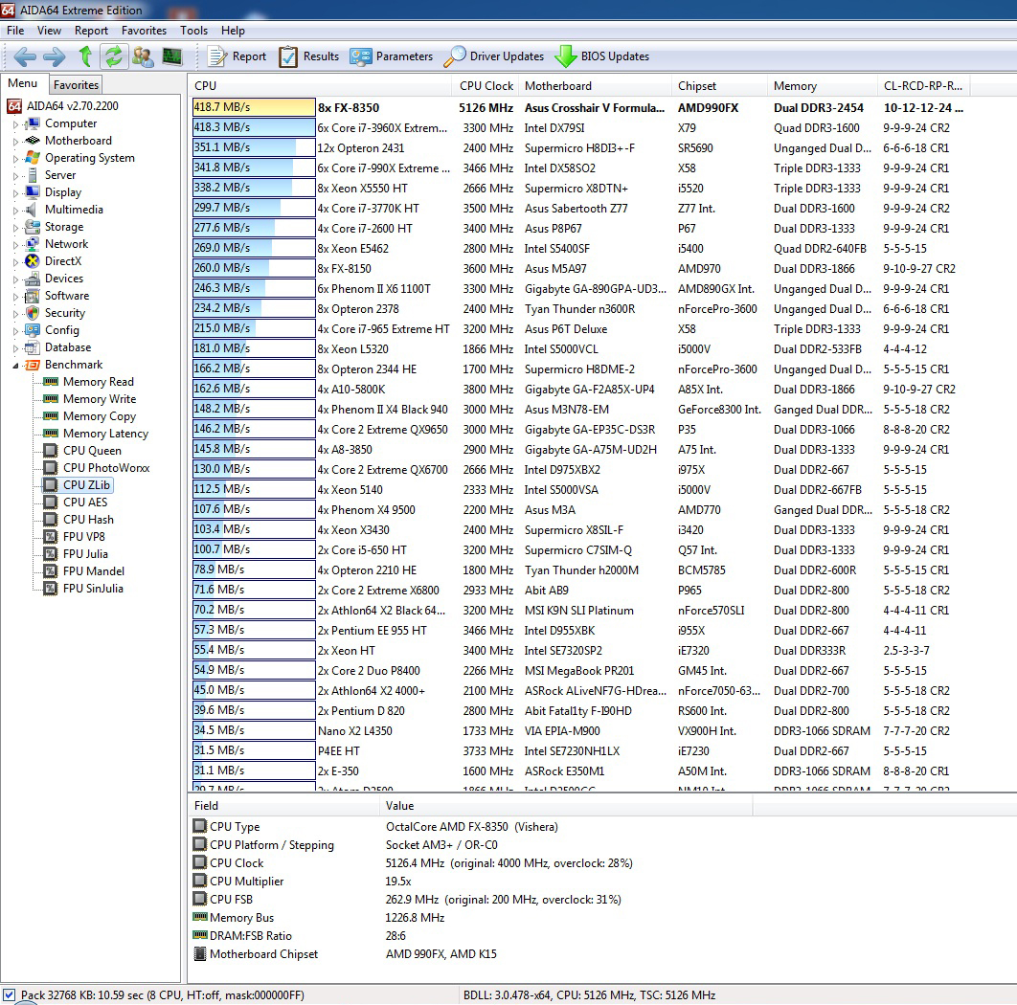Open the FPU Mandel benchmark

(x=94, y=571)
